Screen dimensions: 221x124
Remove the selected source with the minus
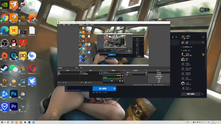[83, 82]
